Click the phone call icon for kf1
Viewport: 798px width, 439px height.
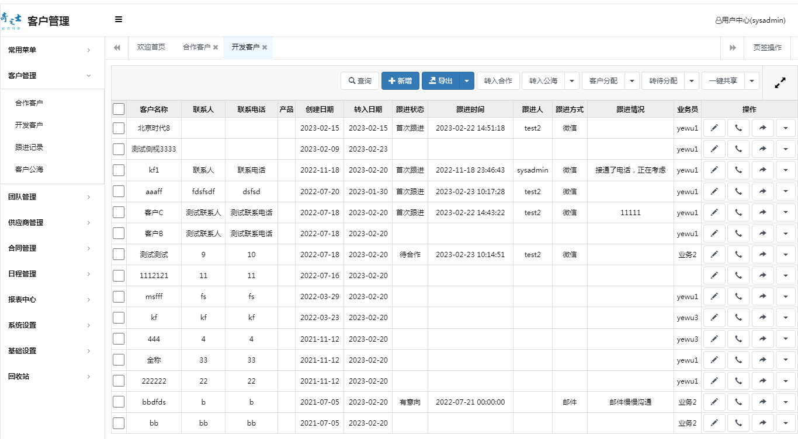point(738,170)
